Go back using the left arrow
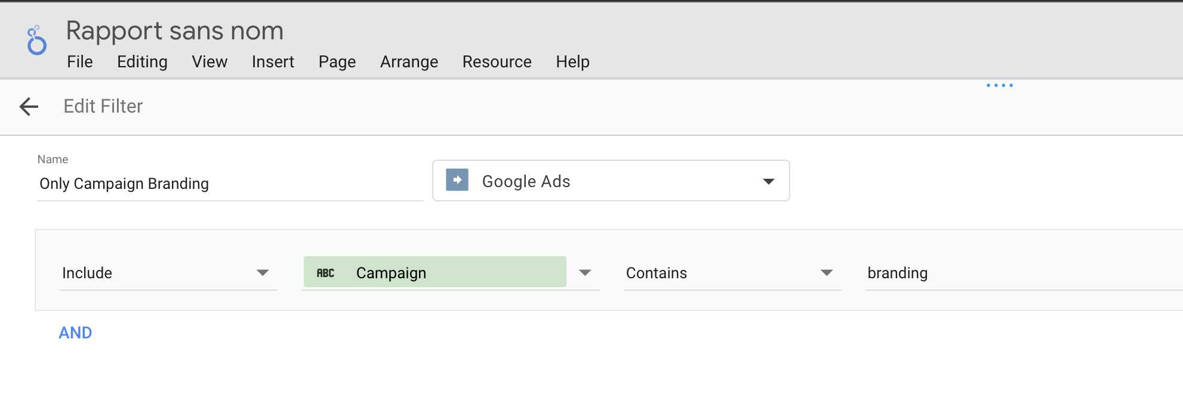The width and height of the screenshot is (1183, 398). [x=29, y=107]
